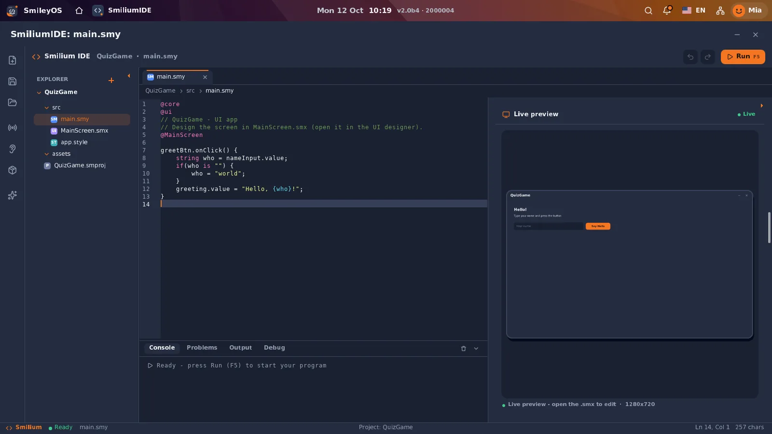The height and width of the screenshot is (434, 772).
Task: Click the ear icon in left sidebar
Action: coord(13,149)
